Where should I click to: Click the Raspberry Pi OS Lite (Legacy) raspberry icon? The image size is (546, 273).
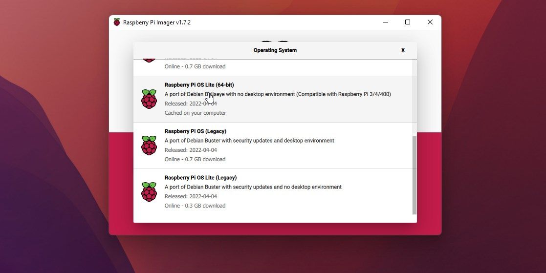coord(149,191)
